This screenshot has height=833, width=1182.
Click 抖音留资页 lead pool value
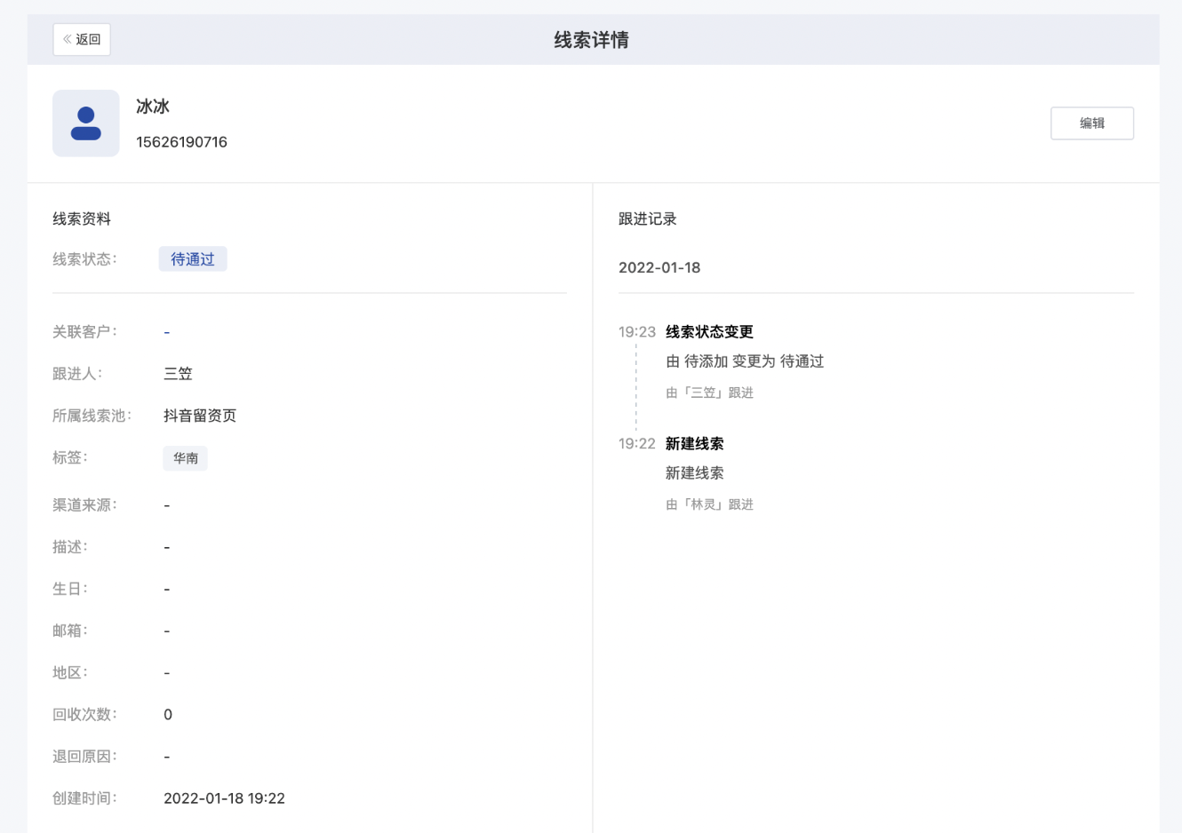200,416
